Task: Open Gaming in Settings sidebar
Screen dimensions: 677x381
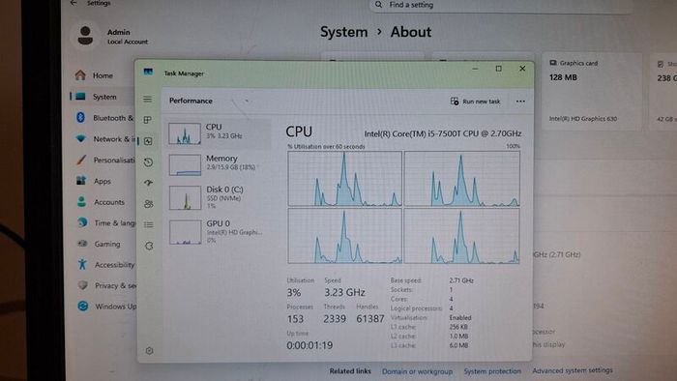Action: [107, 244]
